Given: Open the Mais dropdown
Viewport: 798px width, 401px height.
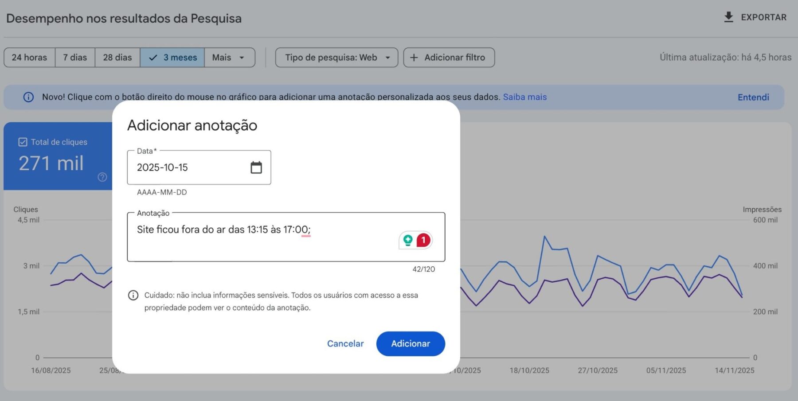Looking at the screenshot, I should click(x=229, y=57).
